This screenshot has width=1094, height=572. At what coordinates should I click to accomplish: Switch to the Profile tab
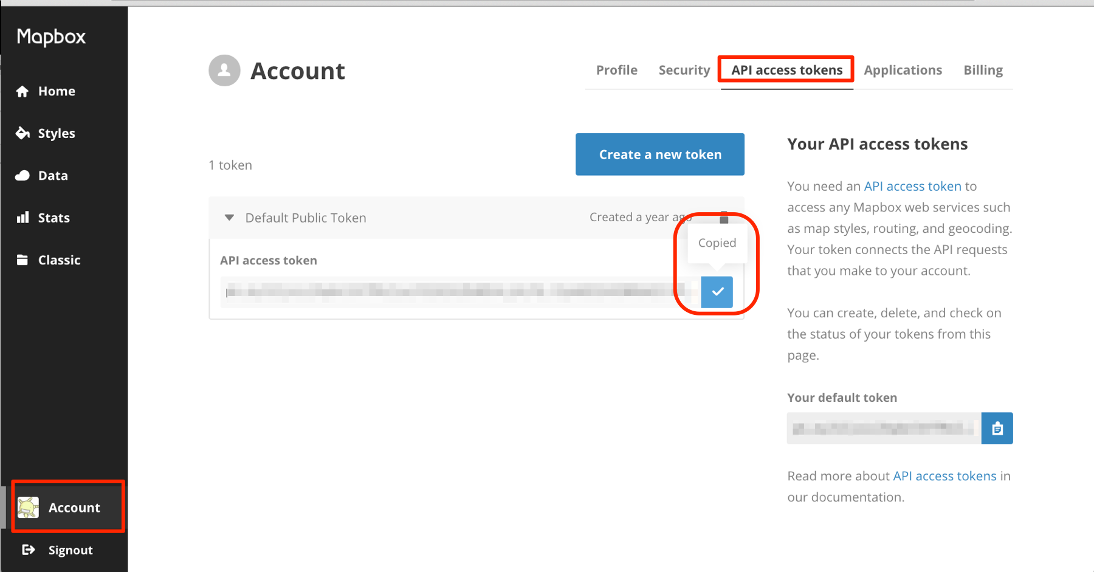(616, 71)
